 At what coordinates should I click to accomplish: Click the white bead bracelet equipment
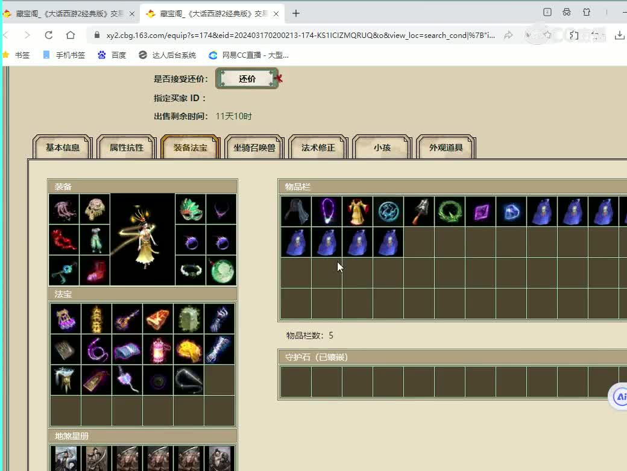click(191, 270)
